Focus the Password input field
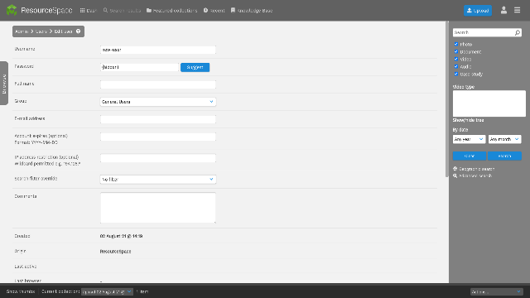 coord(139,67)
